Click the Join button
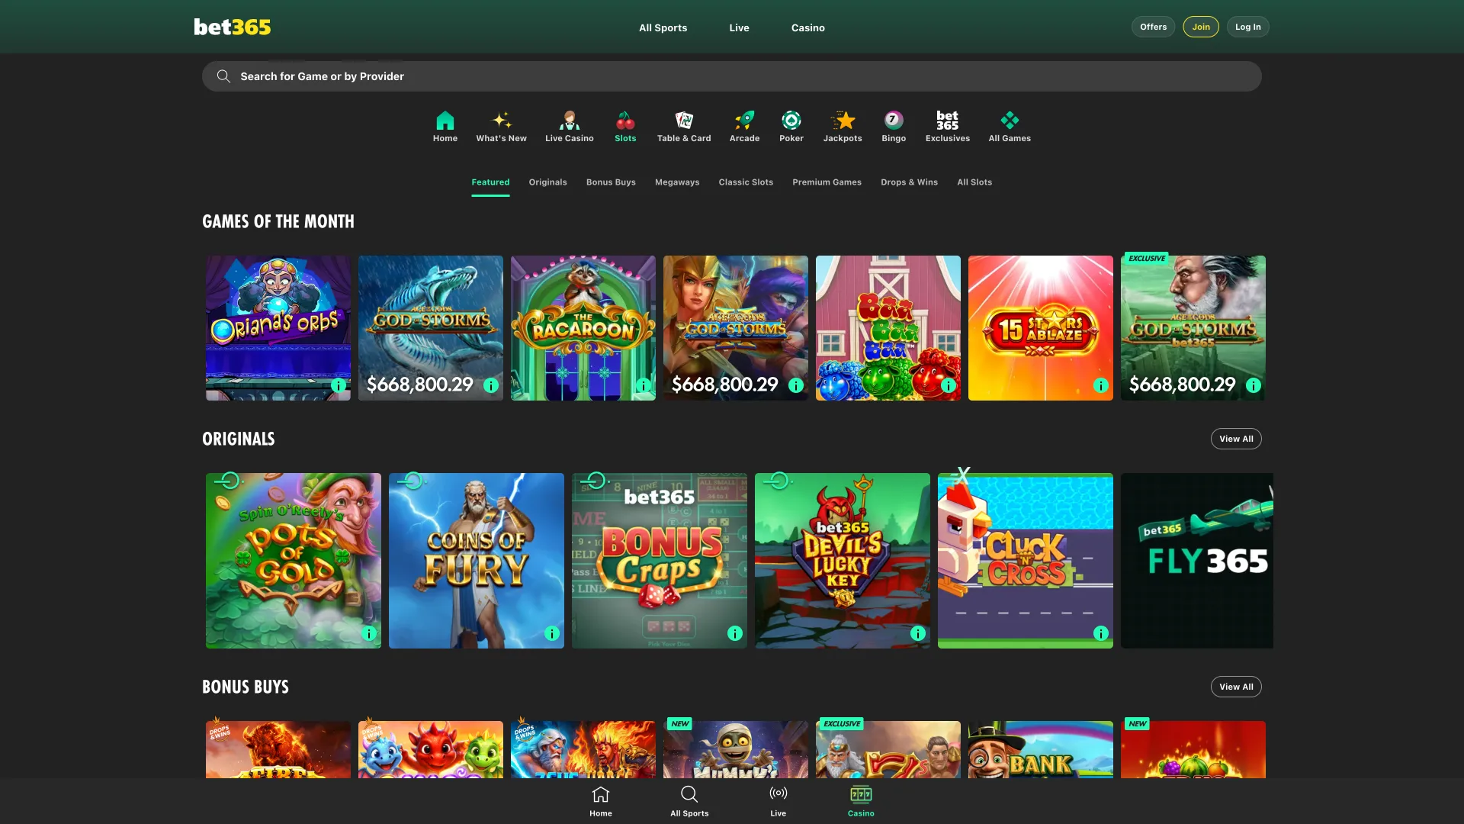Screen dimensions: 1464x824 (1201, 27)
